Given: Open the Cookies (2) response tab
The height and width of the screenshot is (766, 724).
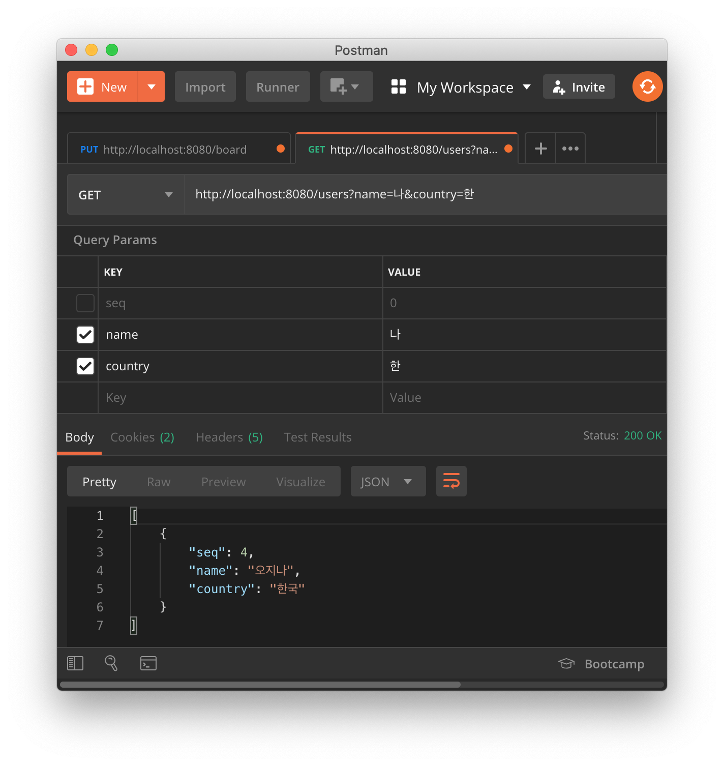Looking at the screenshot, I should pyautogui.click(x=142, y=437).
